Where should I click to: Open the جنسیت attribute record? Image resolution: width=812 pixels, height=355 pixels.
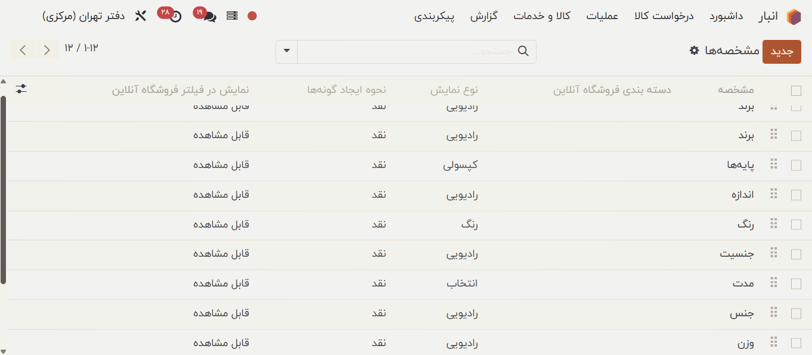coord(737,254)
